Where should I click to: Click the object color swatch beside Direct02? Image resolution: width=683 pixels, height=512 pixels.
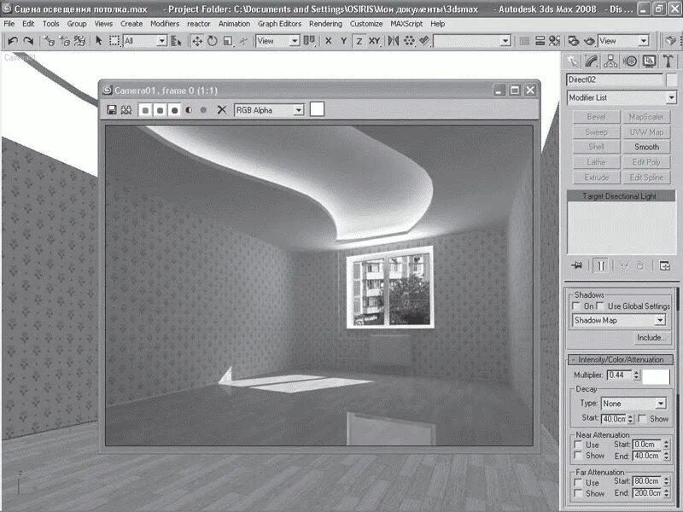tap(672, 79)
